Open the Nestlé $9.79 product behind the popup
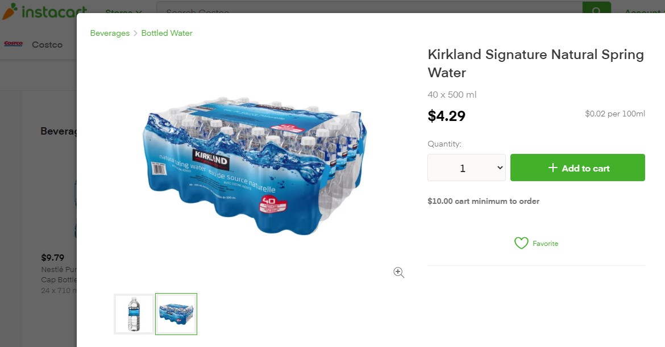665x347 pixels. 57,270
